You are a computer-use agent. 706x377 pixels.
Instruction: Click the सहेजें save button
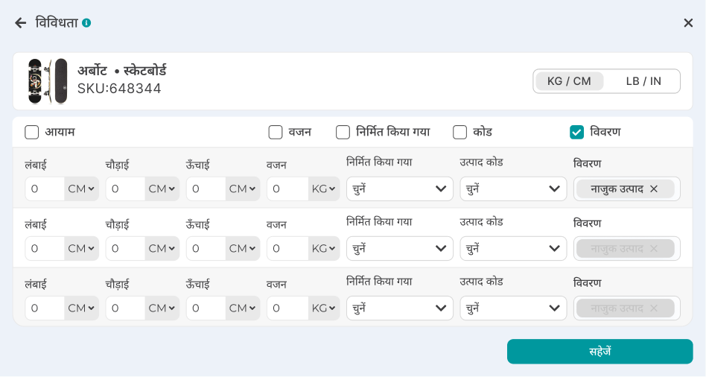[600, 352]
